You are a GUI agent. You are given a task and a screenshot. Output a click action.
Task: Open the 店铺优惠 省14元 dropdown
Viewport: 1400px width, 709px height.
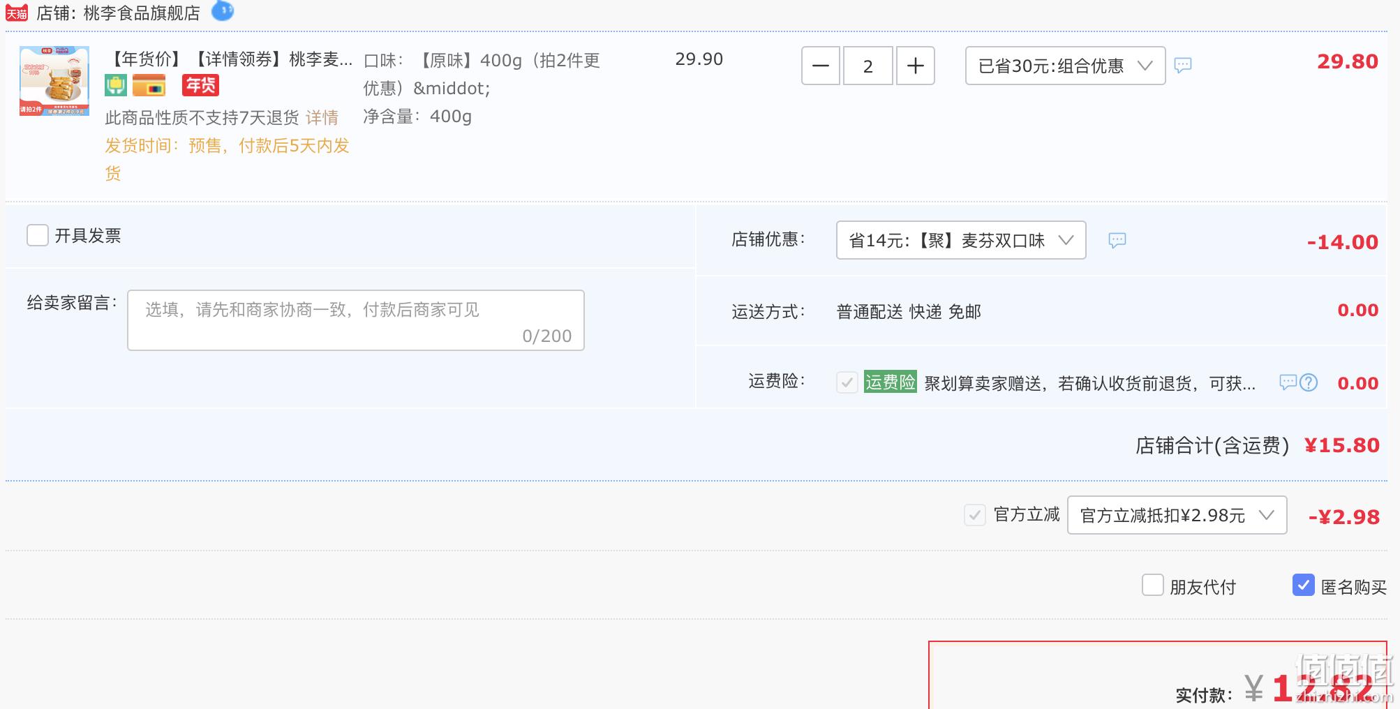coord(961,240)
